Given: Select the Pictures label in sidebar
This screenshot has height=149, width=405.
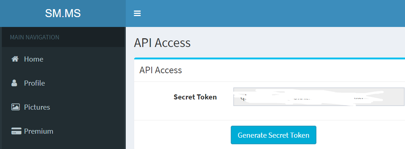Looking at the screenshot, I should click(37, 107).
